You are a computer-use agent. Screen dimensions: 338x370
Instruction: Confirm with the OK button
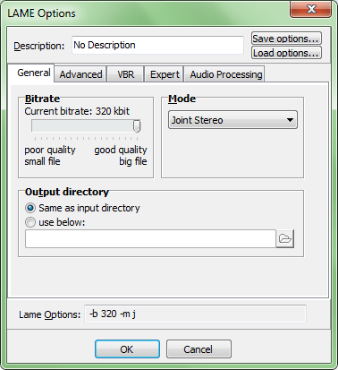pos(127,348)
